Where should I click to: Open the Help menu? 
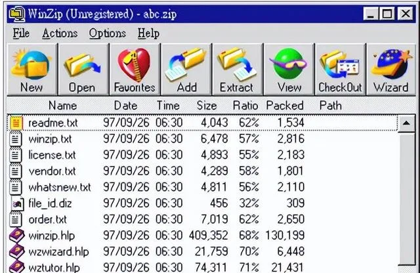148,33
